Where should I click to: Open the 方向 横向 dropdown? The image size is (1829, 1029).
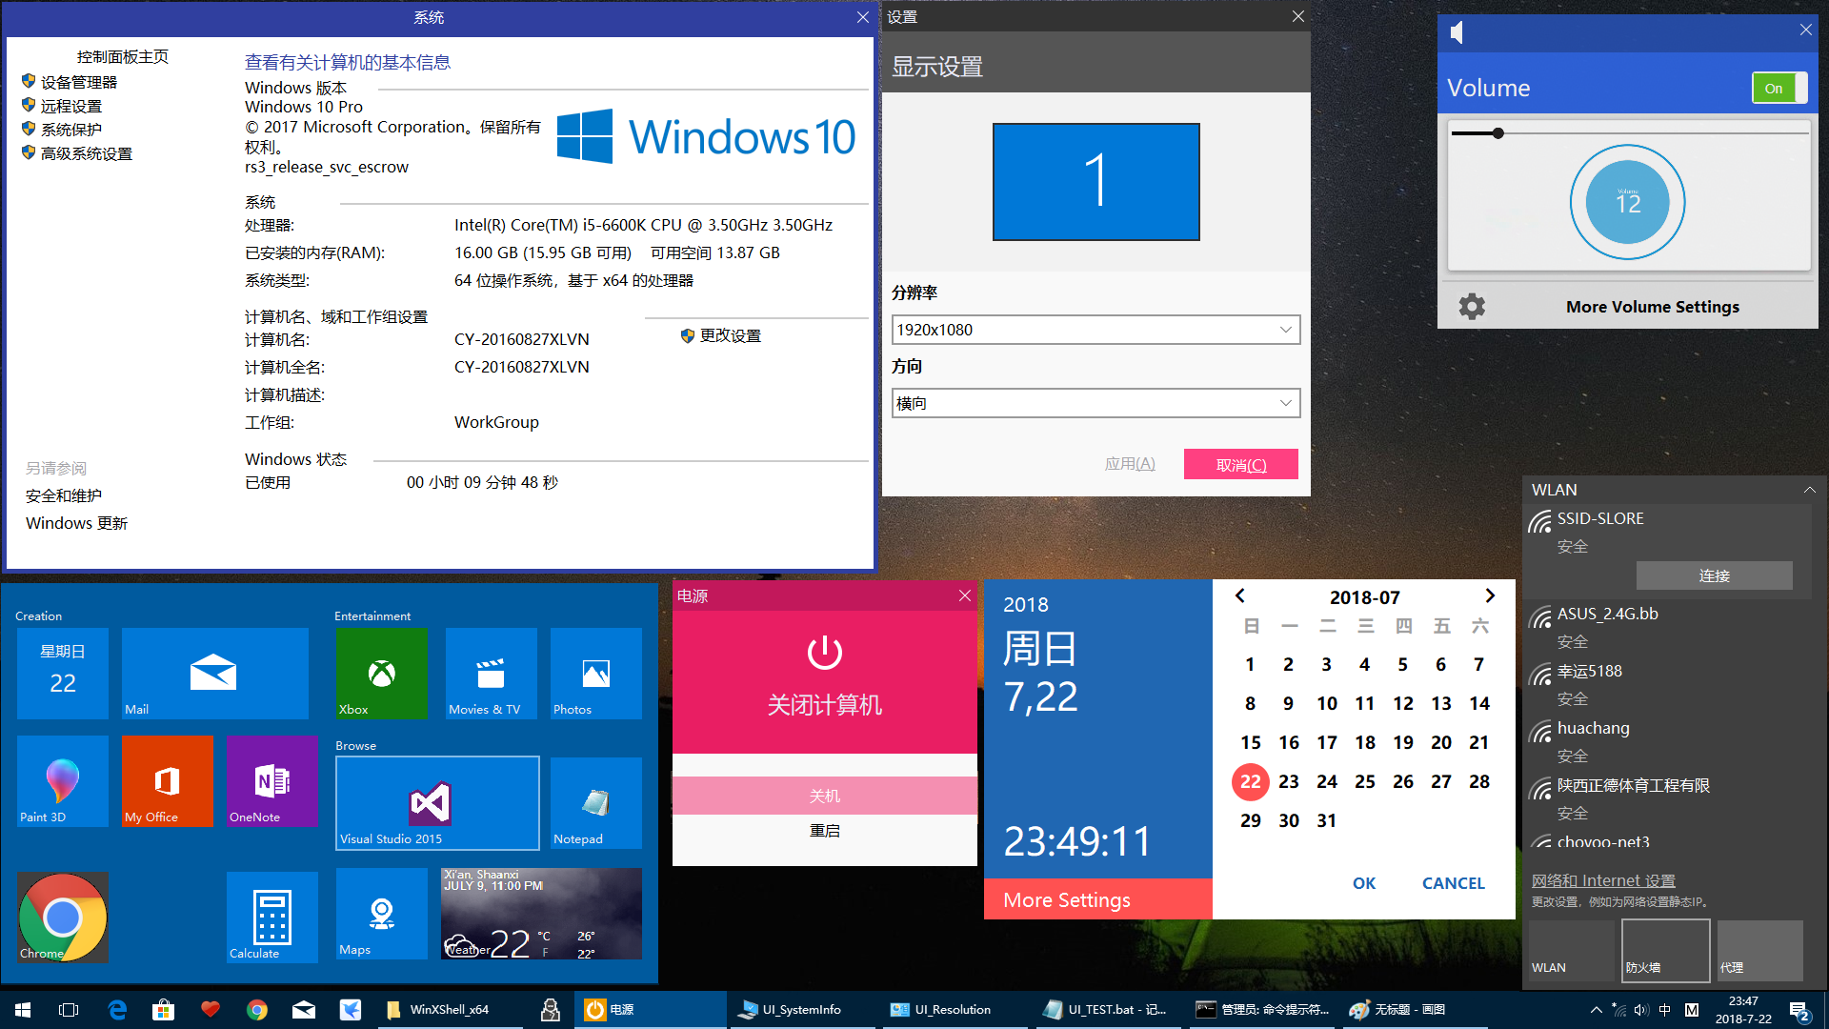[1095, 403]
